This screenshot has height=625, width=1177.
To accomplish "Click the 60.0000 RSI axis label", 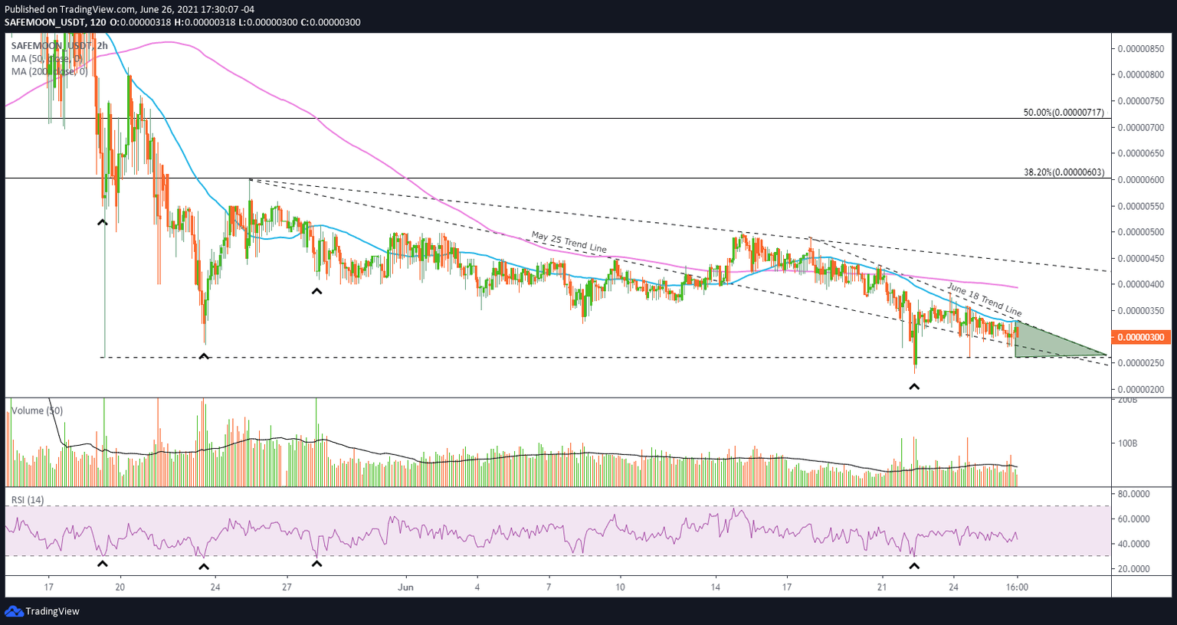I will pos(1134,519).
